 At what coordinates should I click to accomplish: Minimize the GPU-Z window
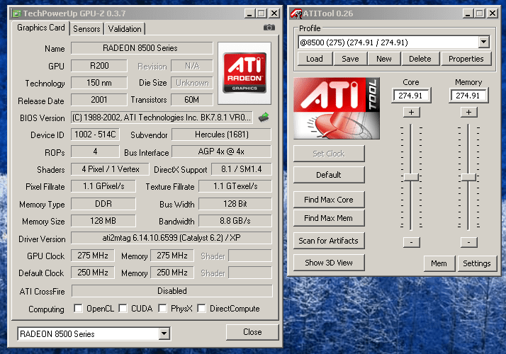(249, 13)
